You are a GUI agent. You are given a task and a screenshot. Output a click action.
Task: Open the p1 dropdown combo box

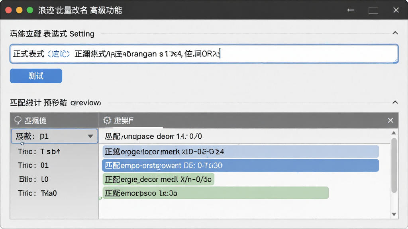point(54,136)
